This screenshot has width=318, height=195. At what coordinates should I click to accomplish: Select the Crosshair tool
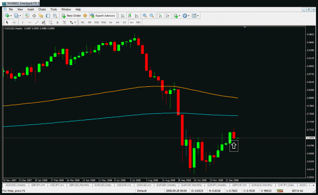pyautogui.click(x=14, y=22)
